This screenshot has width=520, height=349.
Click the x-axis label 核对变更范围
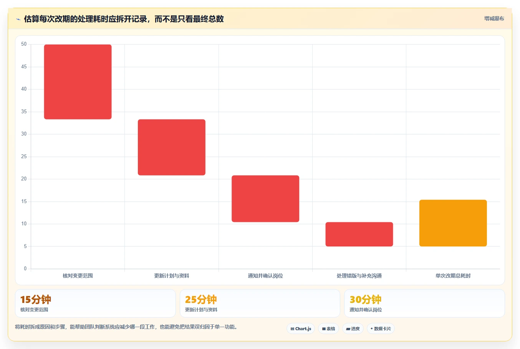point(78,276)
